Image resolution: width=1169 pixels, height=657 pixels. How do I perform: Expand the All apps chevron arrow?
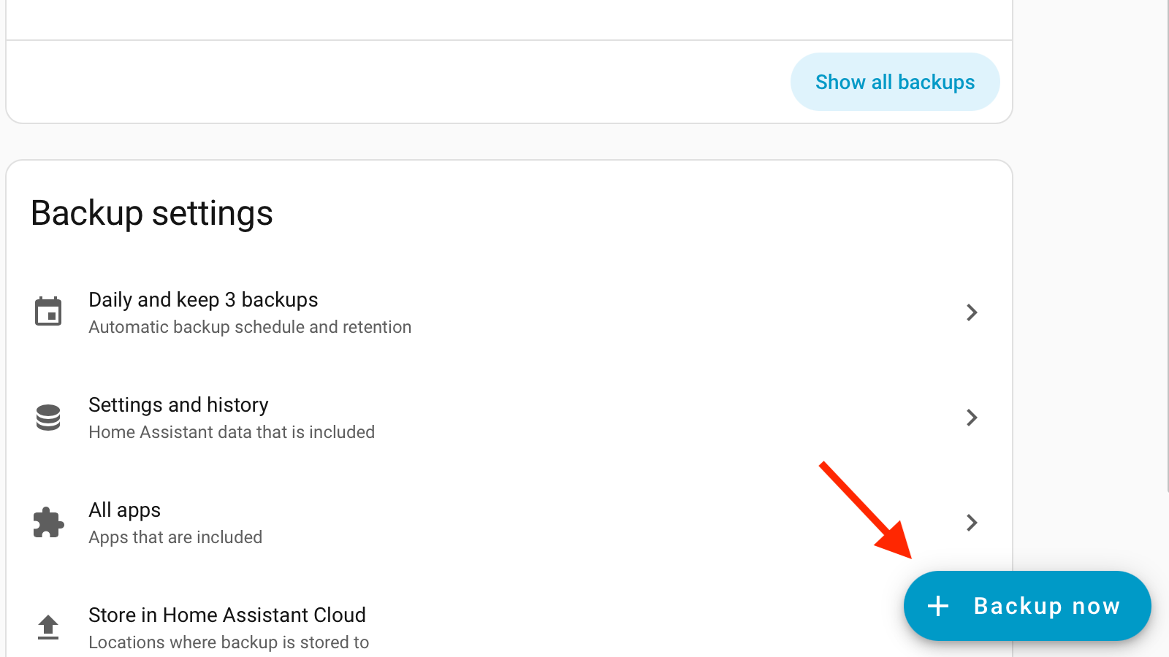tap(972, 523)
